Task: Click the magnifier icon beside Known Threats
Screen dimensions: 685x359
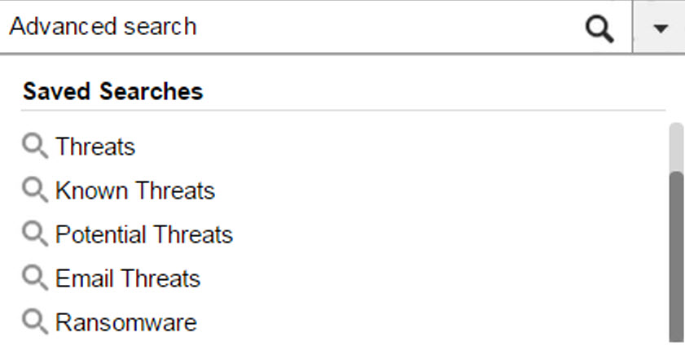Action: coord(35,190)
